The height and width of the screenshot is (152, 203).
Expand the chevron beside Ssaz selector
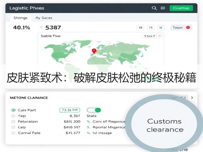(160, 36)
